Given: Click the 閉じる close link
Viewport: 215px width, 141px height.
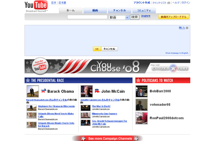Looking at the screenshot, I should (x=182, y=28).
